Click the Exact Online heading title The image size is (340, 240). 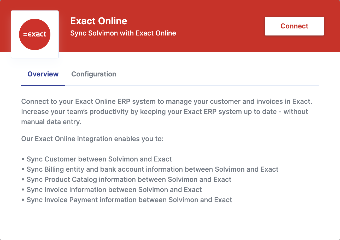(x=99, y=21)
